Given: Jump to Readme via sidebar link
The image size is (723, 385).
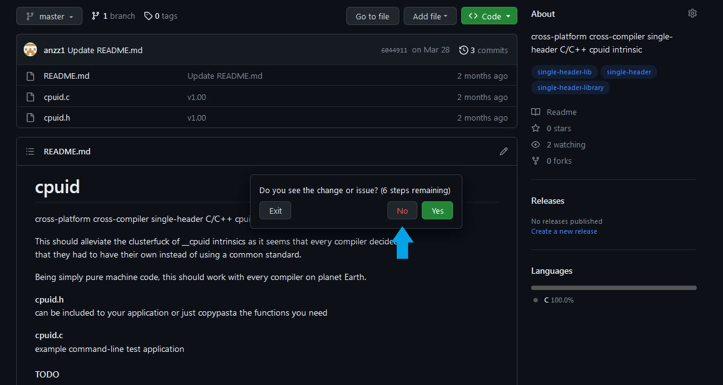Looking at the screenshot, I should [x=561, y=112].
